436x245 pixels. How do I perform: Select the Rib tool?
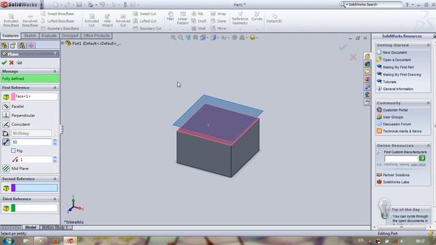pyautogui.click(x=198, y=14)
